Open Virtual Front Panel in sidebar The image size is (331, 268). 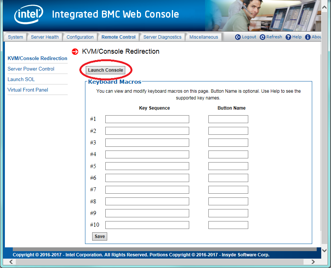coord(28,90)
